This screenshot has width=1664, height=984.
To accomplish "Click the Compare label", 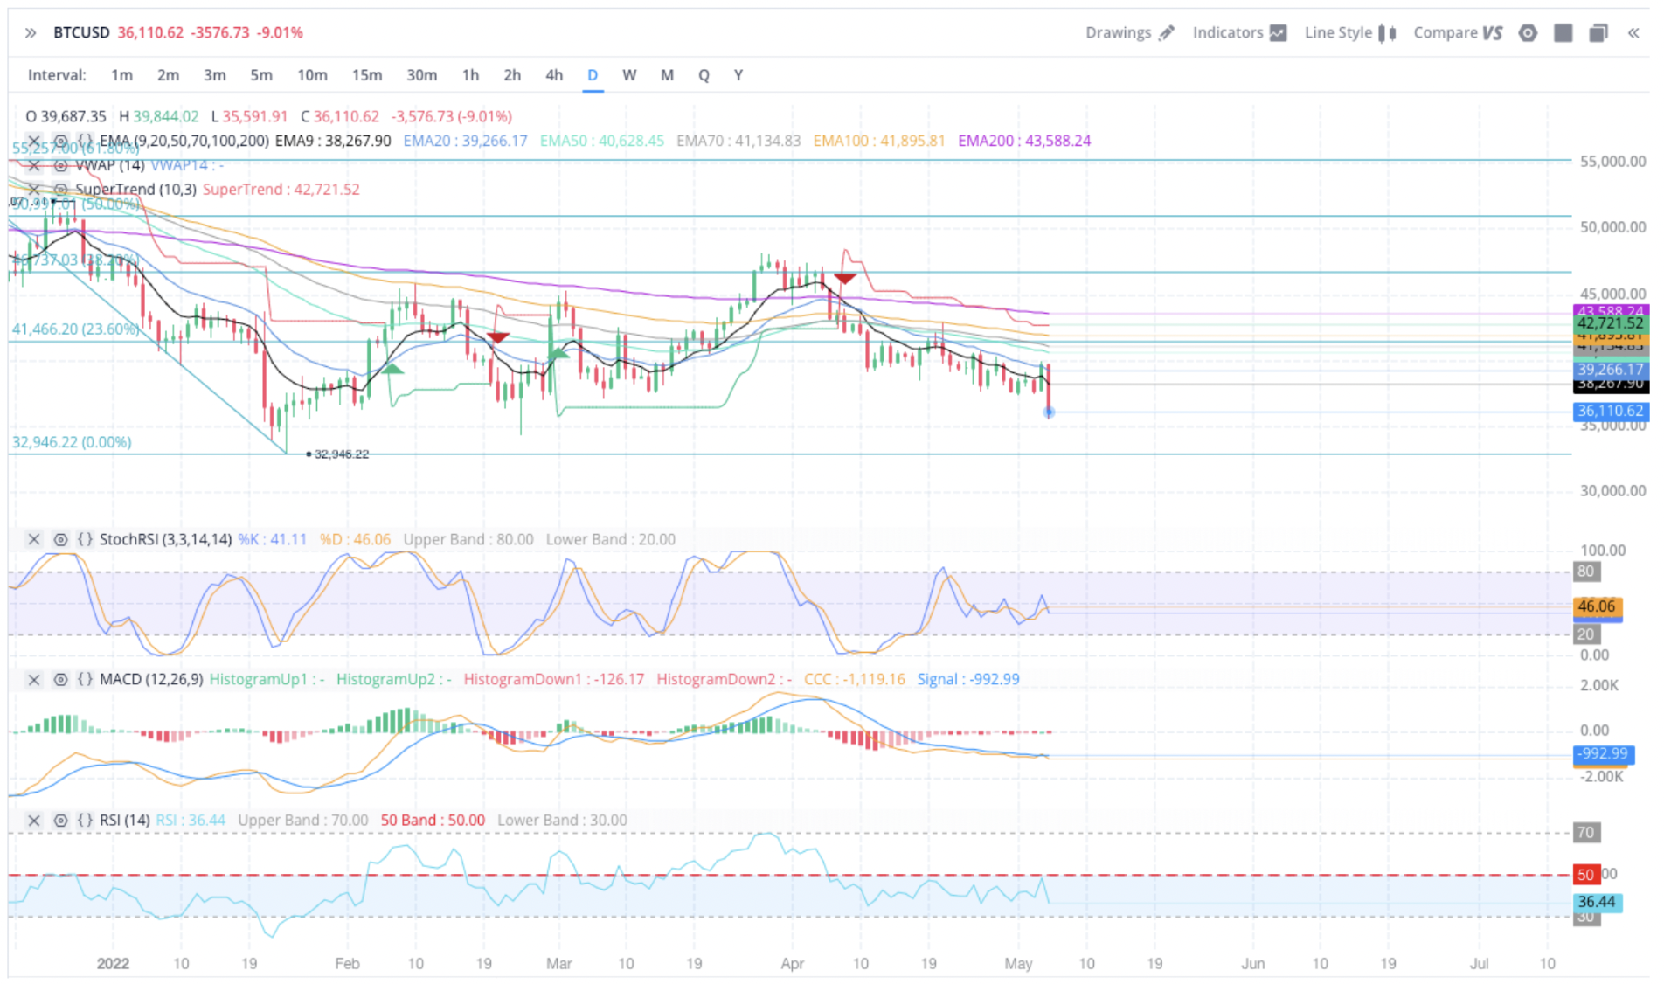I will pyautogui.click(x=1445, y=33).
